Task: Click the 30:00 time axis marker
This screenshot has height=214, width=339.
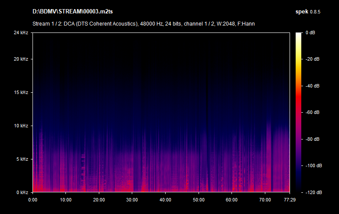Action: [132, 200]
